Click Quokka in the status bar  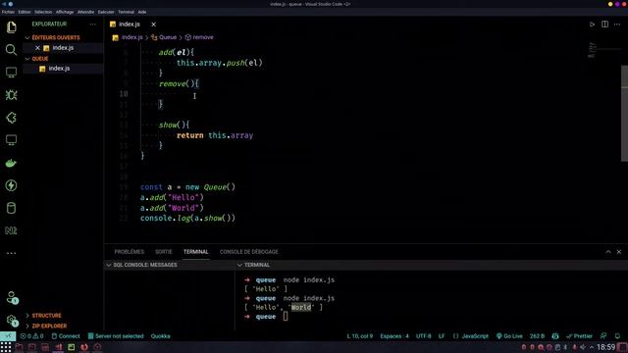(161, 336)
